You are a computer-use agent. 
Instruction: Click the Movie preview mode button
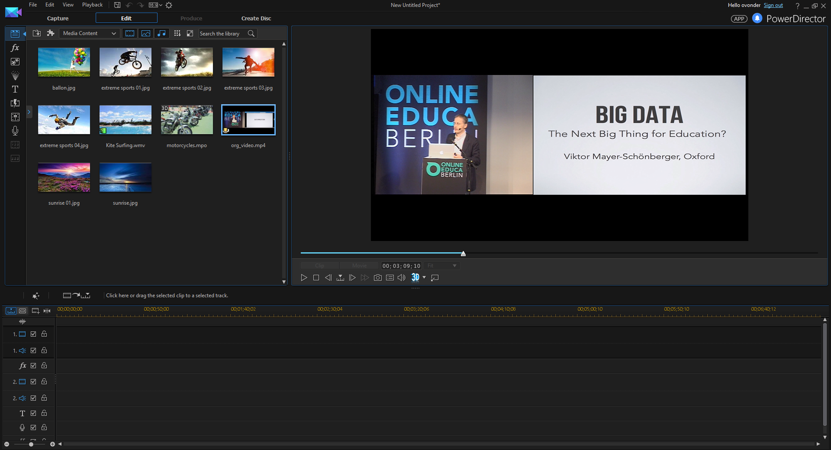pyautogui.click(x=359, y=266)
